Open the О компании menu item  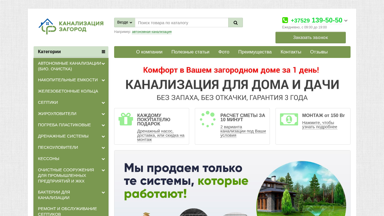149,52
